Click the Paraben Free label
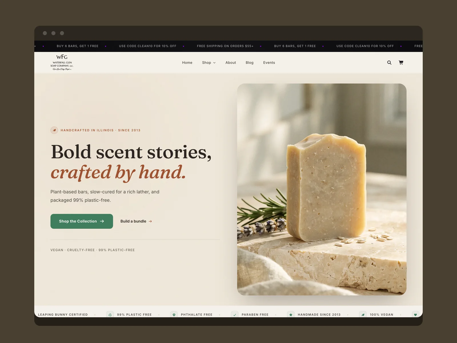This screenshot has width=457, height=343. (255, 315)
